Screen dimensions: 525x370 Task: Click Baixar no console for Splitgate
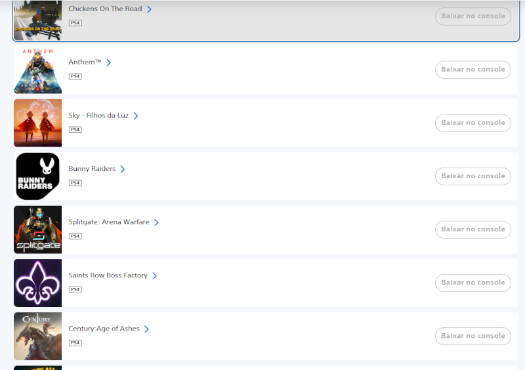coord(473,229)
